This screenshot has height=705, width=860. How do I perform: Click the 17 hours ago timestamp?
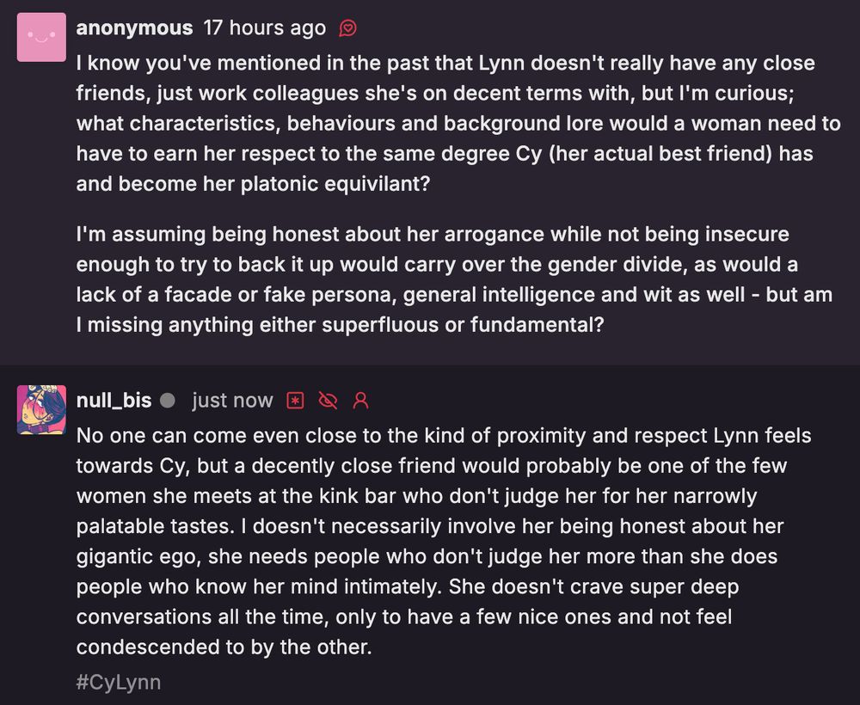pos(265,28)
